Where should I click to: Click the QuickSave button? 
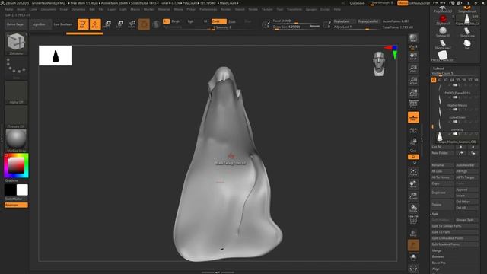(x=357, y=3)
